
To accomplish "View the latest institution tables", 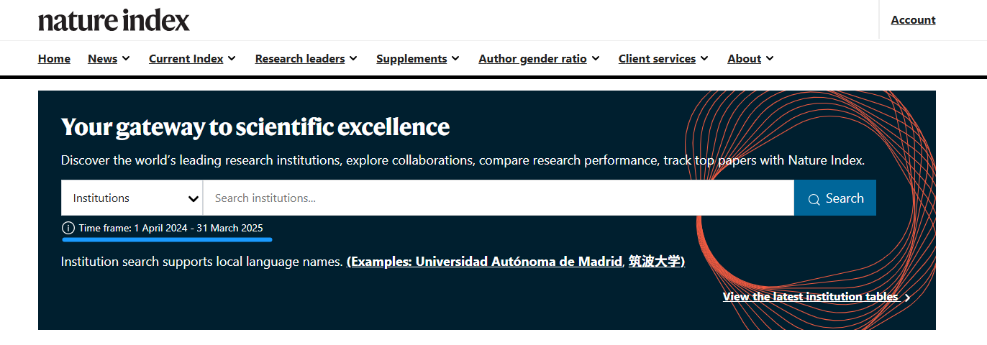I will click(810, 297).
